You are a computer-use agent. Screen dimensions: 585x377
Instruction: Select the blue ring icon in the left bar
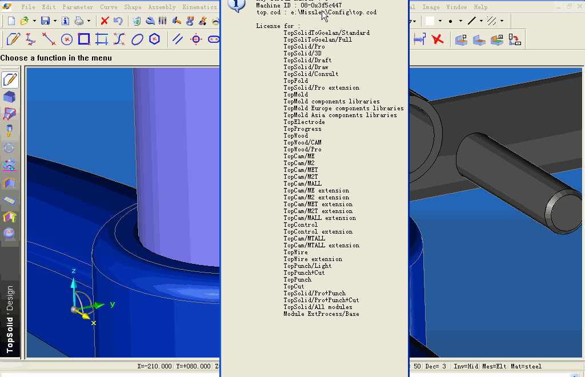[x=9, y=148]
